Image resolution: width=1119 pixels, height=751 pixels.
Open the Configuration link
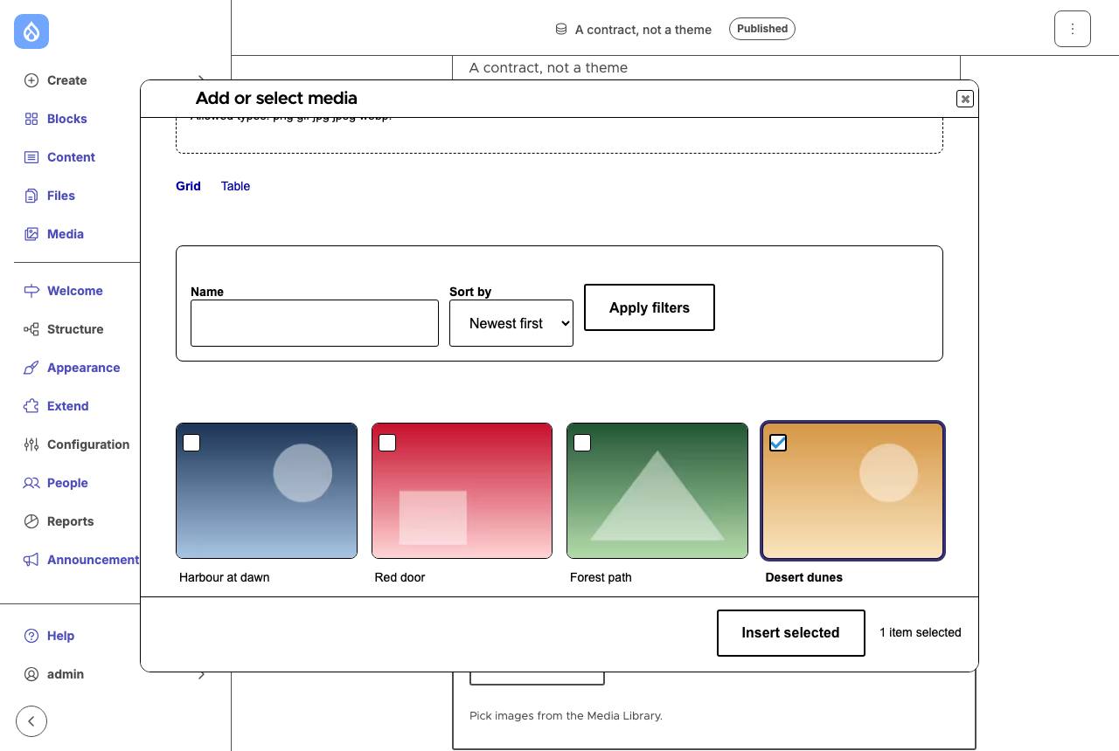click(x=88, y=444)
